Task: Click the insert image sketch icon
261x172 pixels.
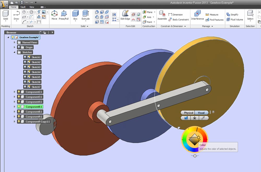Action: point(44,12)
